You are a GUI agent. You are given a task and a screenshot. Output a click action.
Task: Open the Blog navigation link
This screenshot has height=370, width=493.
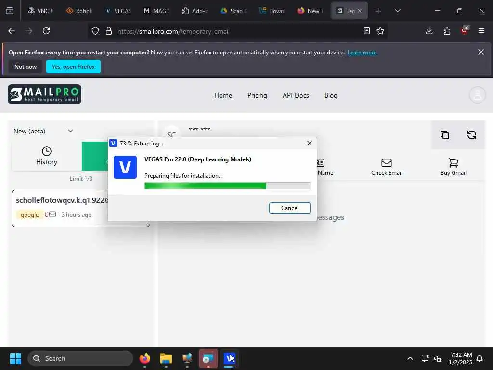(331, 96)
